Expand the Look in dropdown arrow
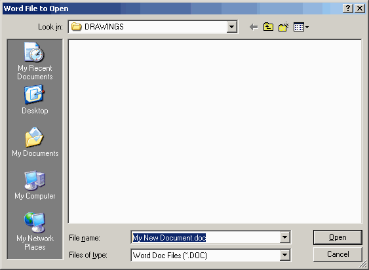This screenshot has width=369, height=270. pyautogui.click(x=231, y=27)
